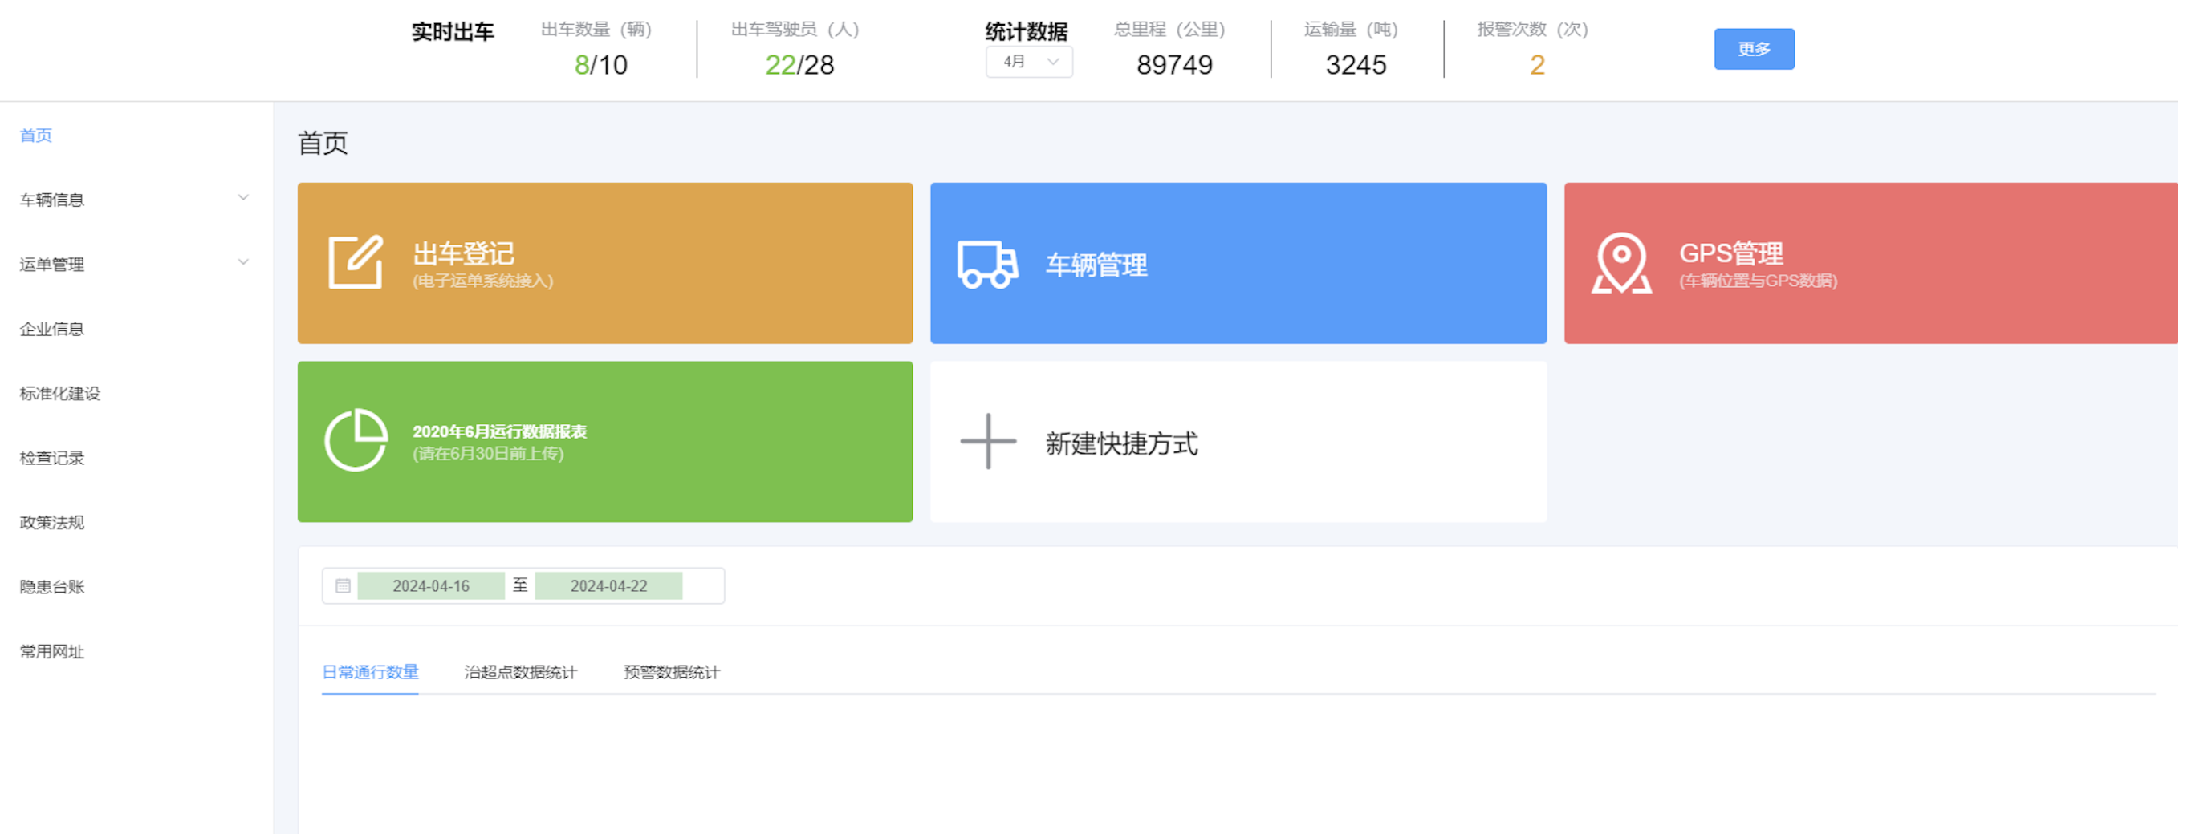
Task: Expand the 运单管理 sidebar chevron
Action: (243, 262)
